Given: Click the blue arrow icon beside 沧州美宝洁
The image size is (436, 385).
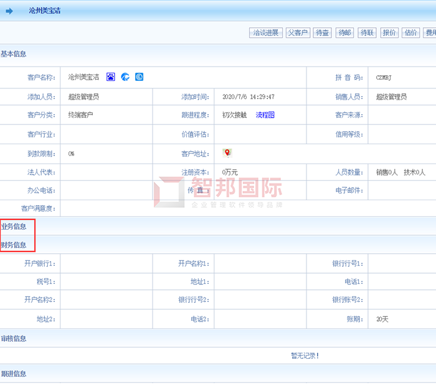Looking at the screenshot, I should click(x=9, y=11).
